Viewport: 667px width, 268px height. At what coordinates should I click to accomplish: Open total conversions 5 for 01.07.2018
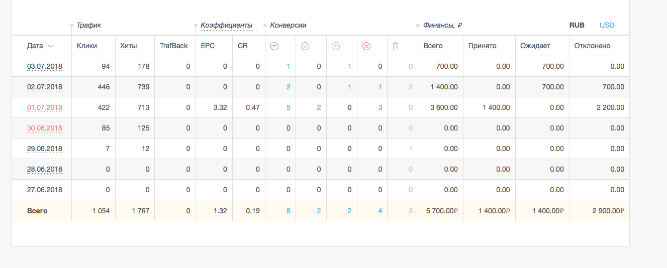tap(289, 107)
